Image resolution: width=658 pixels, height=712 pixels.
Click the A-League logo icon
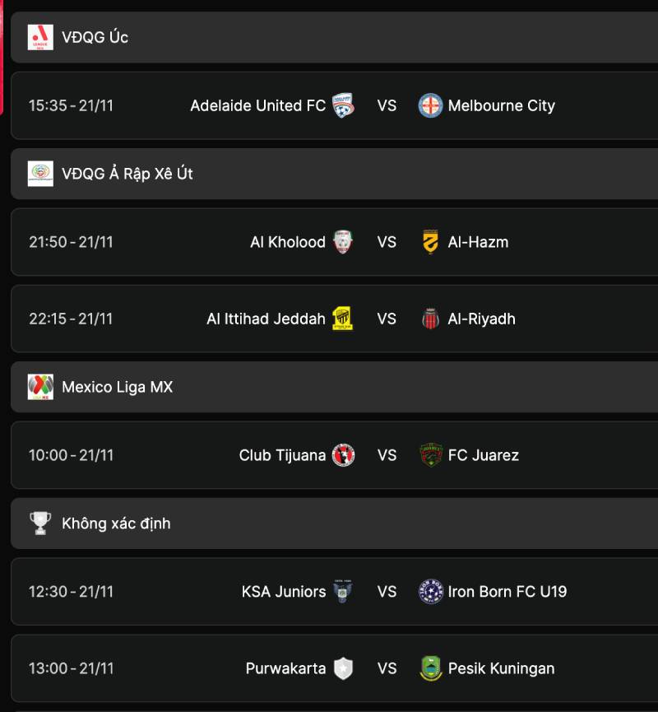[40, 37]
